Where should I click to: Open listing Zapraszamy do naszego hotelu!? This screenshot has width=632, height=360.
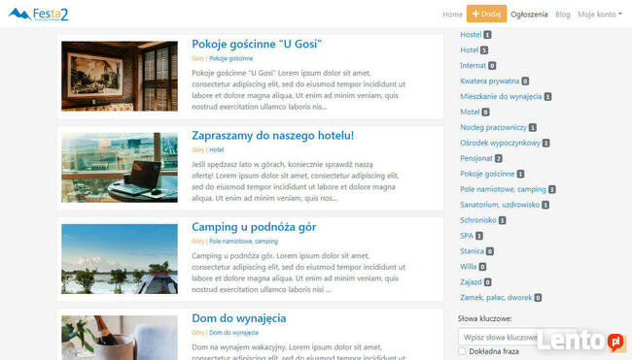272,135
